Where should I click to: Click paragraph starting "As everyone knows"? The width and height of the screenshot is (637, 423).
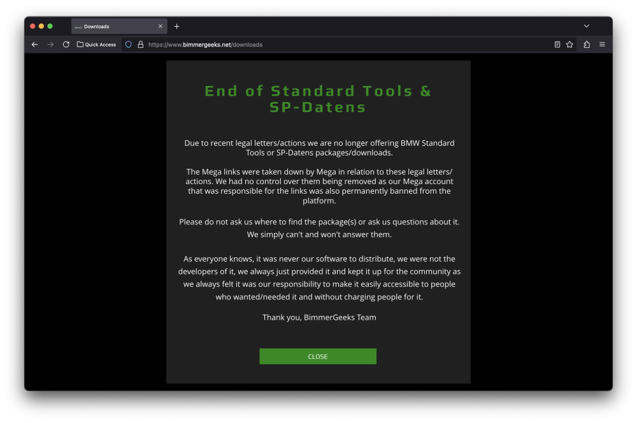(x=319, y=278)
